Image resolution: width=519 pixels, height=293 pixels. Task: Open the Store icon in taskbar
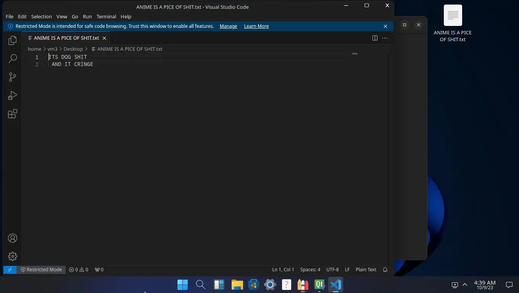(253, 285)
